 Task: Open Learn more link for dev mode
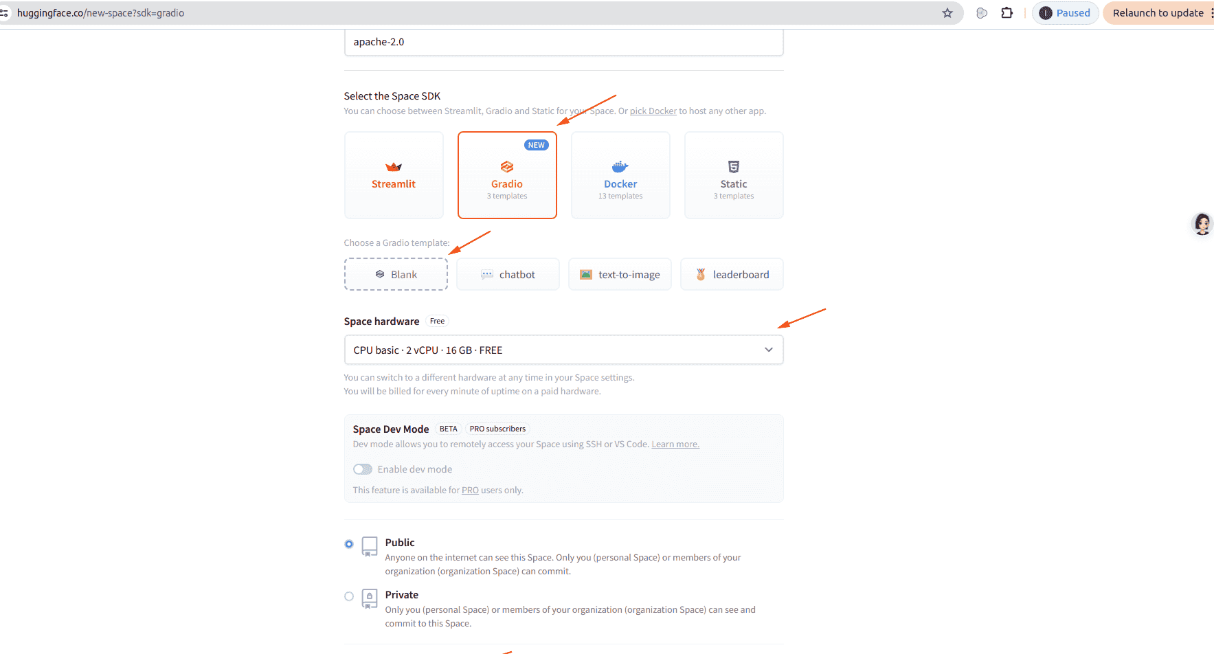coord(675,444)
